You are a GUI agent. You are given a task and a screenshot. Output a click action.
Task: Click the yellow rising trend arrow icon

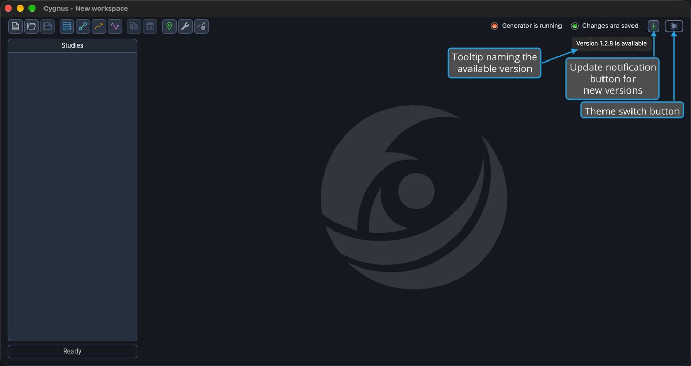(x=99, y=26)
